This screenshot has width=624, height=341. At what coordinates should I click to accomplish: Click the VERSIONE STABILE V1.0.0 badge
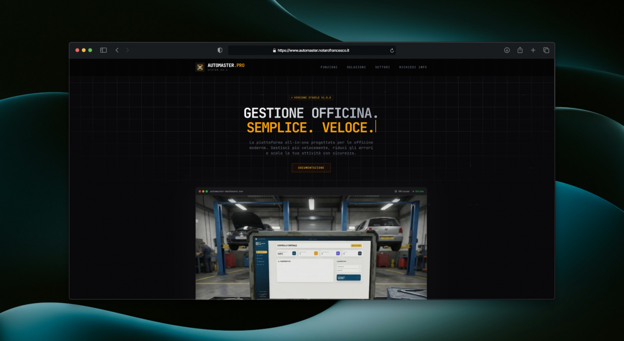click(311, 97)
